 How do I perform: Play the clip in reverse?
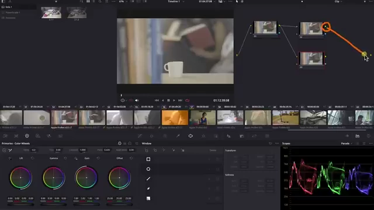tap(162, 100)
